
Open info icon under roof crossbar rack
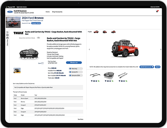click(x=94, y=81)
